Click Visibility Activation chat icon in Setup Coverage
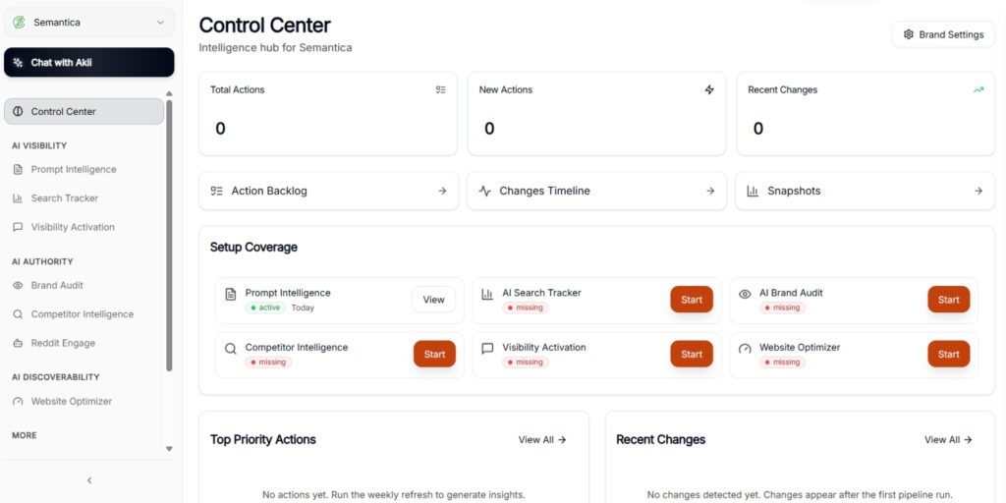The height and width of the screenshot is (503, 1006). pyautogui.click(x=487, y=349)
